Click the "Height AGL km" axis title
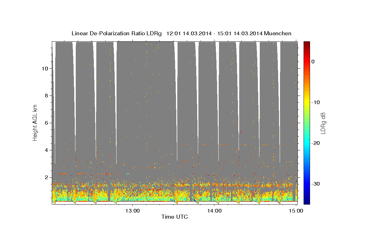The image size is (368, 245). click(35, 123)
